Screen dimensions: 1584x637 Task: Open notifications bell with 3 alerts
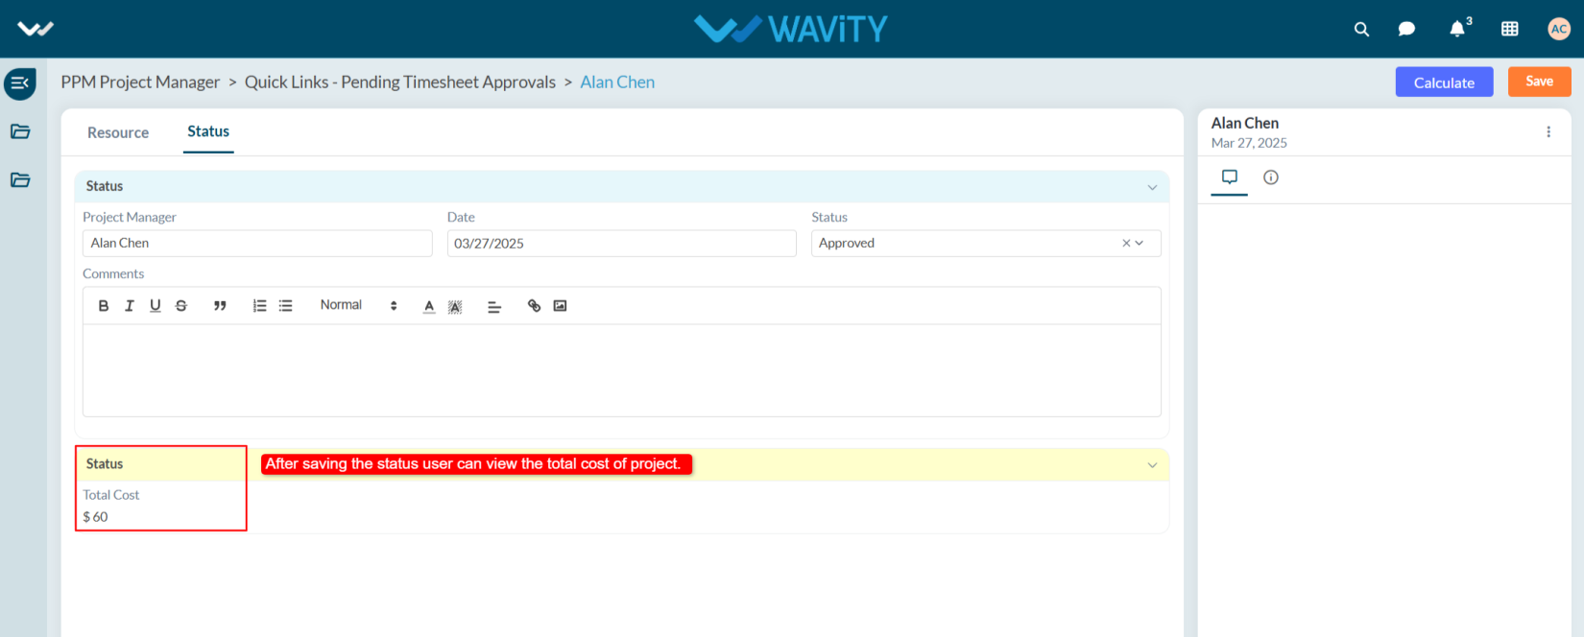click(x=1459, y=28)
